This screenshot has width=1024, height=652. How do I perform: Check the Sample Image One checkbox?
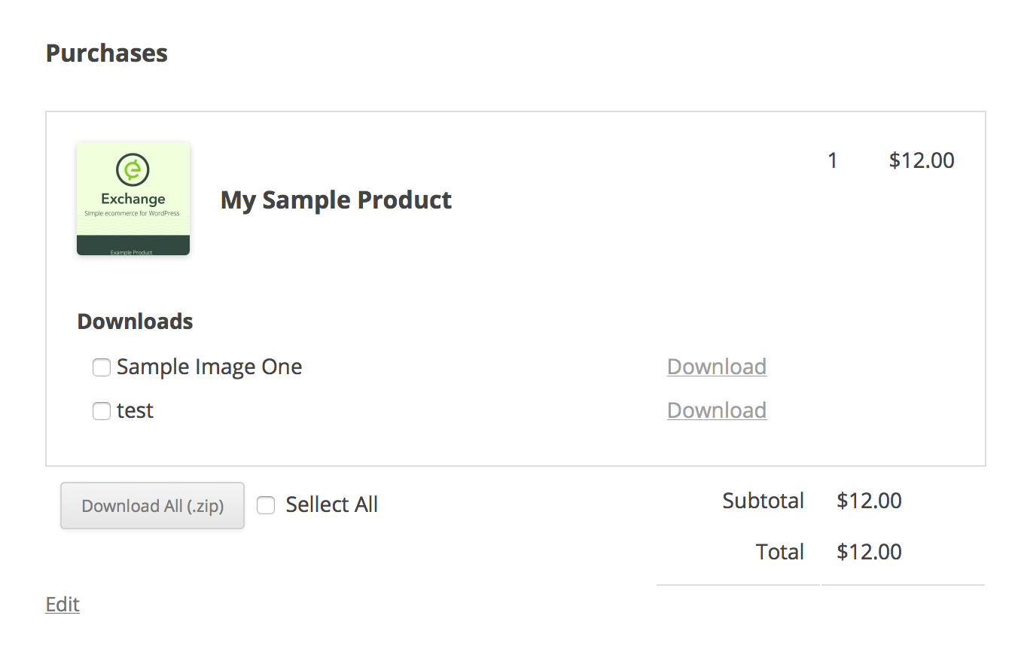[x=102, y=367]
